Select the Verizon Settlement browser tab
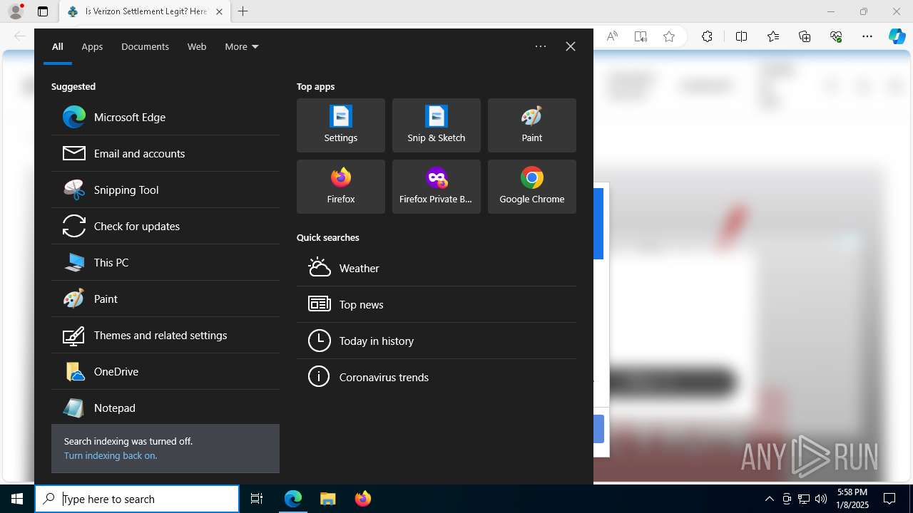The width and height of the screenshot is (913, 513). click(x=144, y=11)
